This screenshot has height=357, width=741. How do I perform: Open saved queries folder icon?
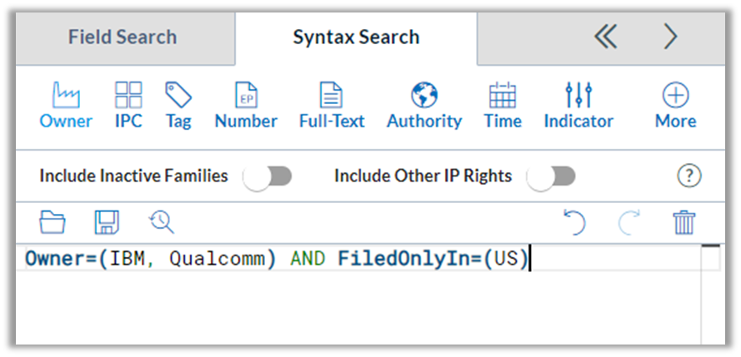click(53, 222)
